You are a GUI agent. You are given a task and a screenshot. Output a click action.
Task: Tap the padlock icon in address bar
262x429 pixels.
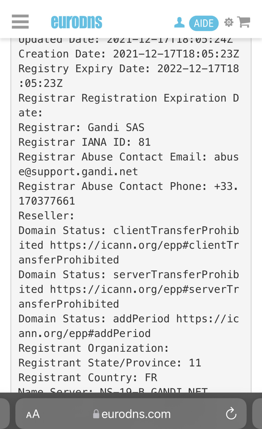point(96,414)
